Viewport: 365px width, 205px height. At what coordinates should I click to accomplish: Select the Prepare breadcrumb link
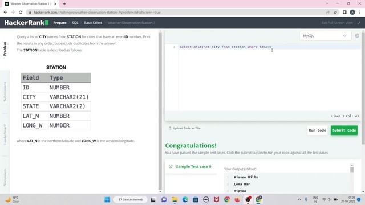pyautogui.click(x=60, y=23)
